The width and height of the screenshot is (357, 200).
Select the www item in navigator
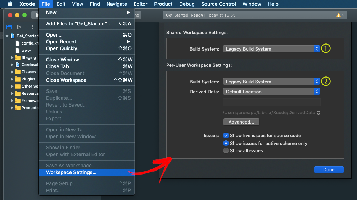[23, 50]
